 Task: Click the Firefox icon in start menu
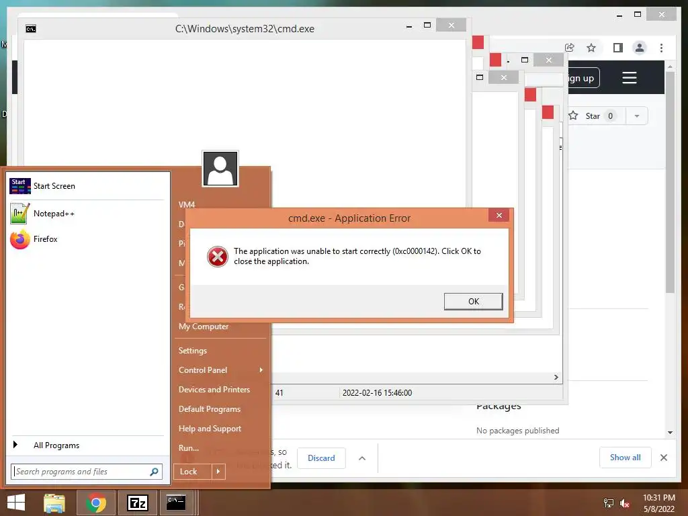[19, 239]
